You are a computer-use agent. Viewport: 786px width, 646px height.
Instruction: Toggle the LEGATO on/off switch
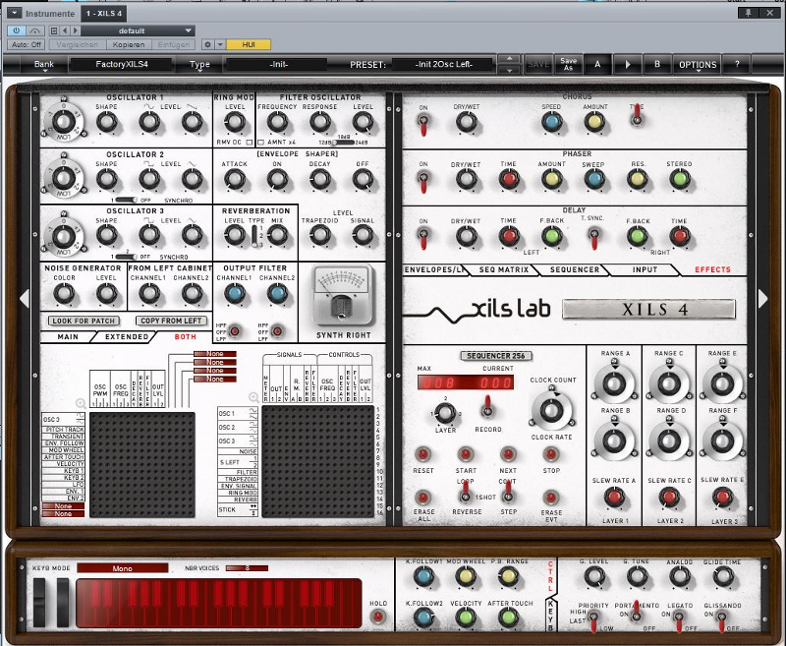(679, 618)
